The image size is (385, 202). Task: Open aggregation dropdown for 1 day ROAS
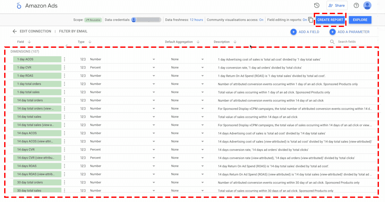pyautogui.click(x=202, y=76)
